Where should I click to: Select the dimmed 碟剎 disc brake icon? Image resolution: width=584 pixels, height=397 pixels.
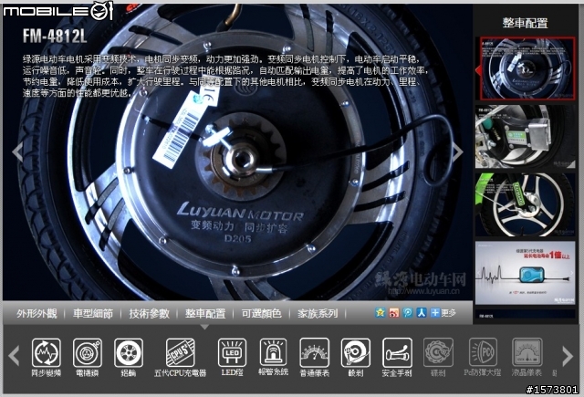point(438,352)
